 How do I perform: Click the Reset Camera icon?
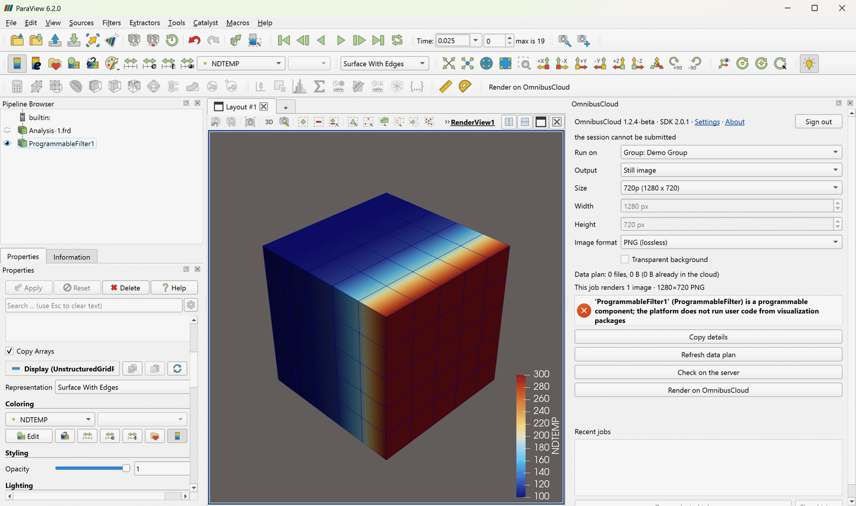(x=449, y=64)
